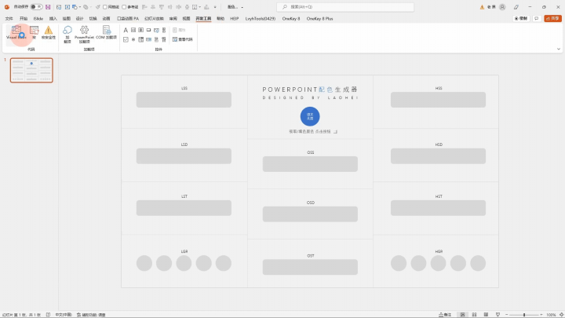
Task: Switch to the 设计 (Design) tab
Action: pyautogui.click(x=79, y=18)
